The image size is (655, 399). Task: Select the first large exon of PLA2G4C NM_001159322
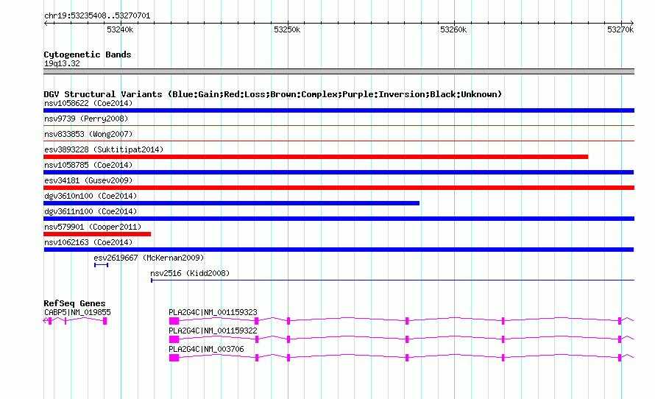click(174, 339)
